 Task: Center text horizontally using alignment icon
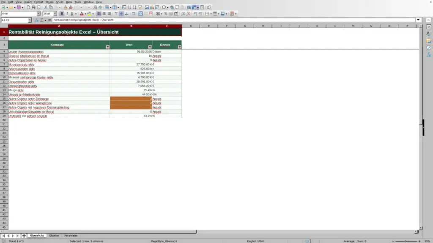click(x=104, y=14)
